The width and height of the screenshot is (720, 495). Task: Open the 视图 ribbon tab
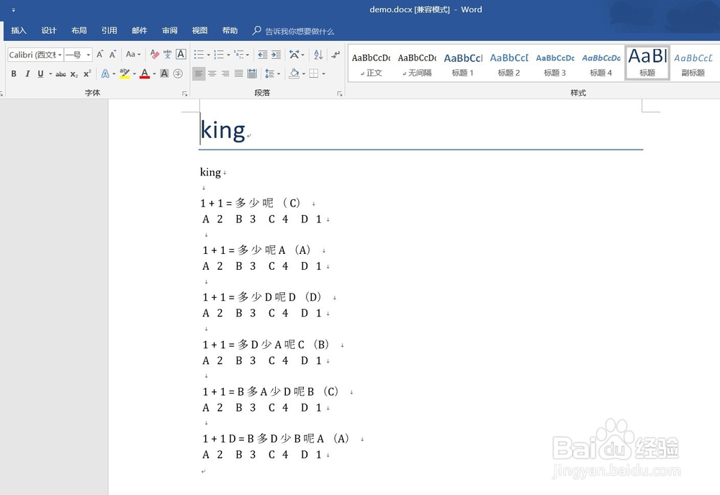(x=199, y=30)
